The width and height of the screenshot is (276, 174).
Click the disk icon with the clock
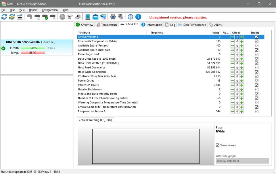click(x=37, y=17)
